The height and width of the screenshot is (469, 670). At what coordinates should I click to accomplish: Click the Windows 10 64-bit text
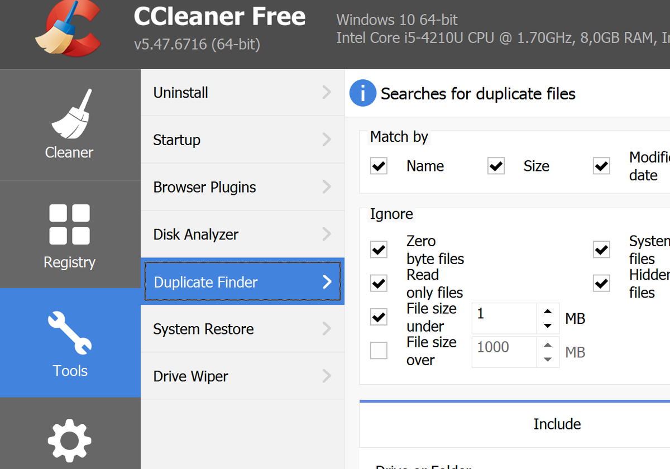pyautogui.click(x=397, y=20)
